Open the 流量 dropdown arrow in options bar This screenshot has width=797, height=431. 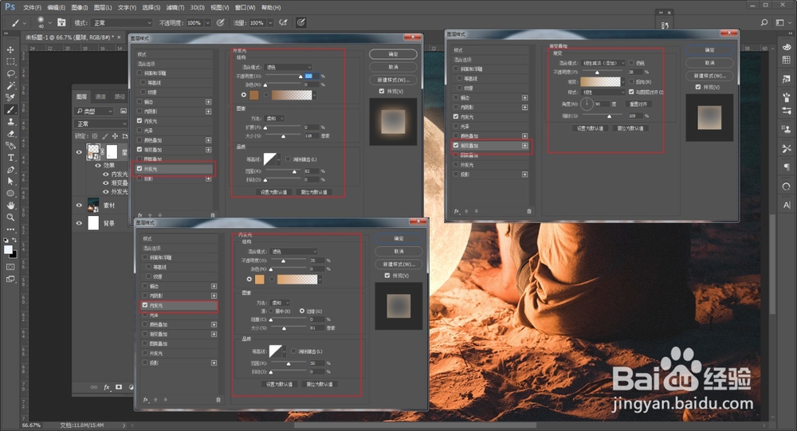coord(270,23)
